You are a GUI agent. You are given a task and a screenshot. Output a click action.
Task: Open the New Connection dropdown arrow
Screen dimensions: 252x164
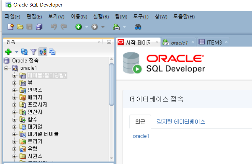(17, 52)
